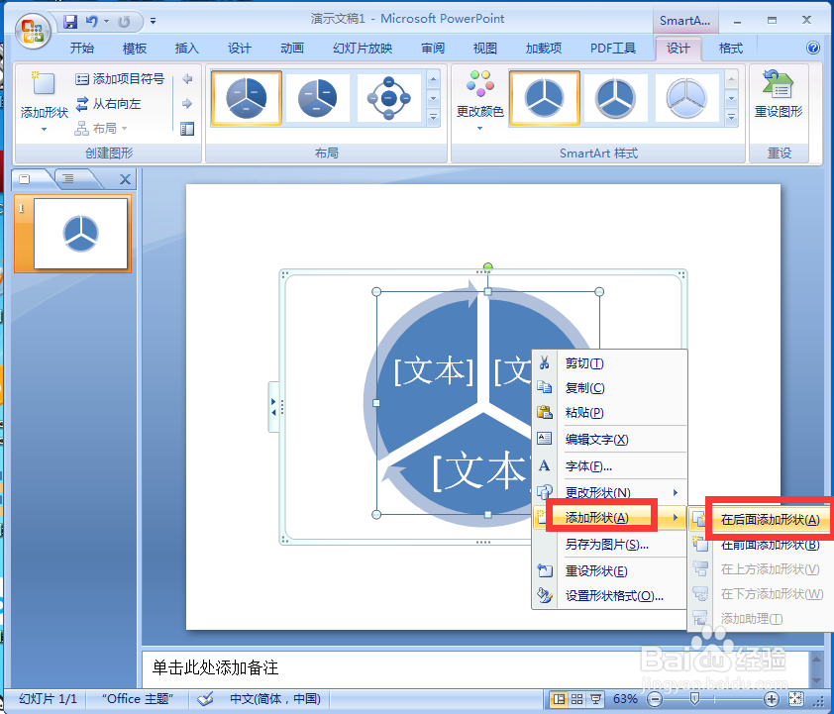The height and width of the screenshot is (714, 834).
Task: Open the undo history dropdown arrow
Action: (x=106, y=21)
